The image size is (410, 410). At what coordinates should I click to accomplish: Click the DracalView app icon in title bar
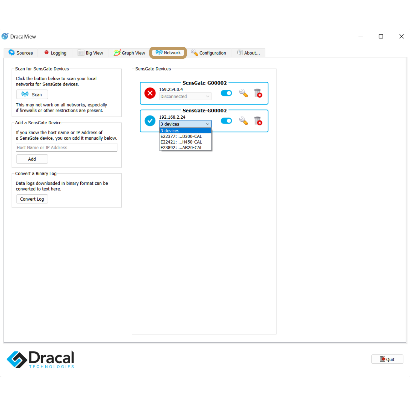pyautogui.click(x=5, y=36)
